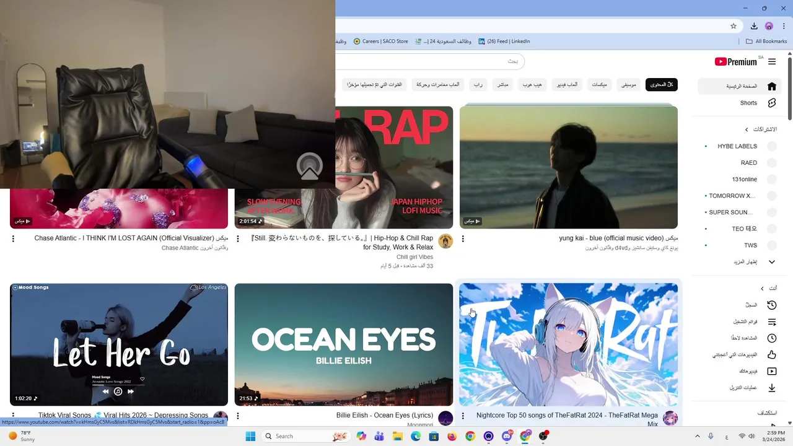Open Microsoft Store from the taskbar

[434, 436]
